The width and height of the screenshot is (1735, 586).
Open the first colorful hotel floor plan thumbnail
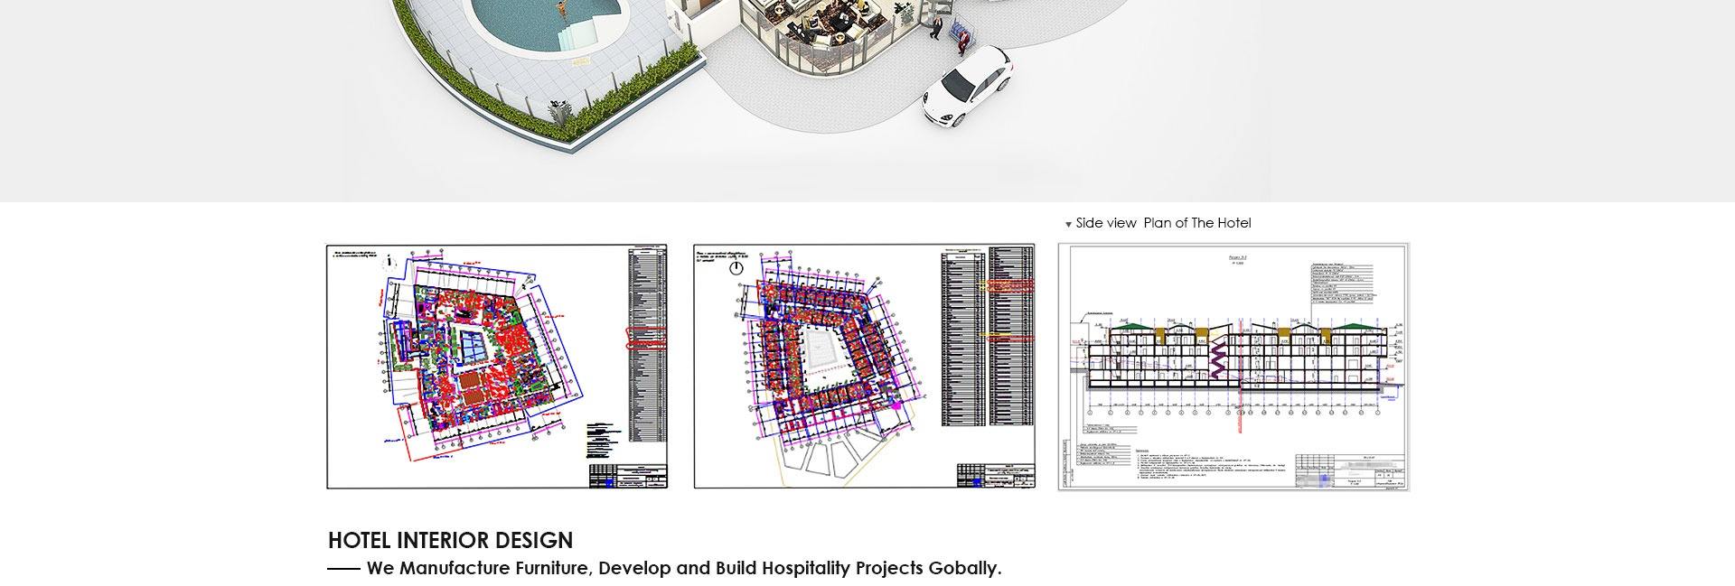tap(497, 366)
